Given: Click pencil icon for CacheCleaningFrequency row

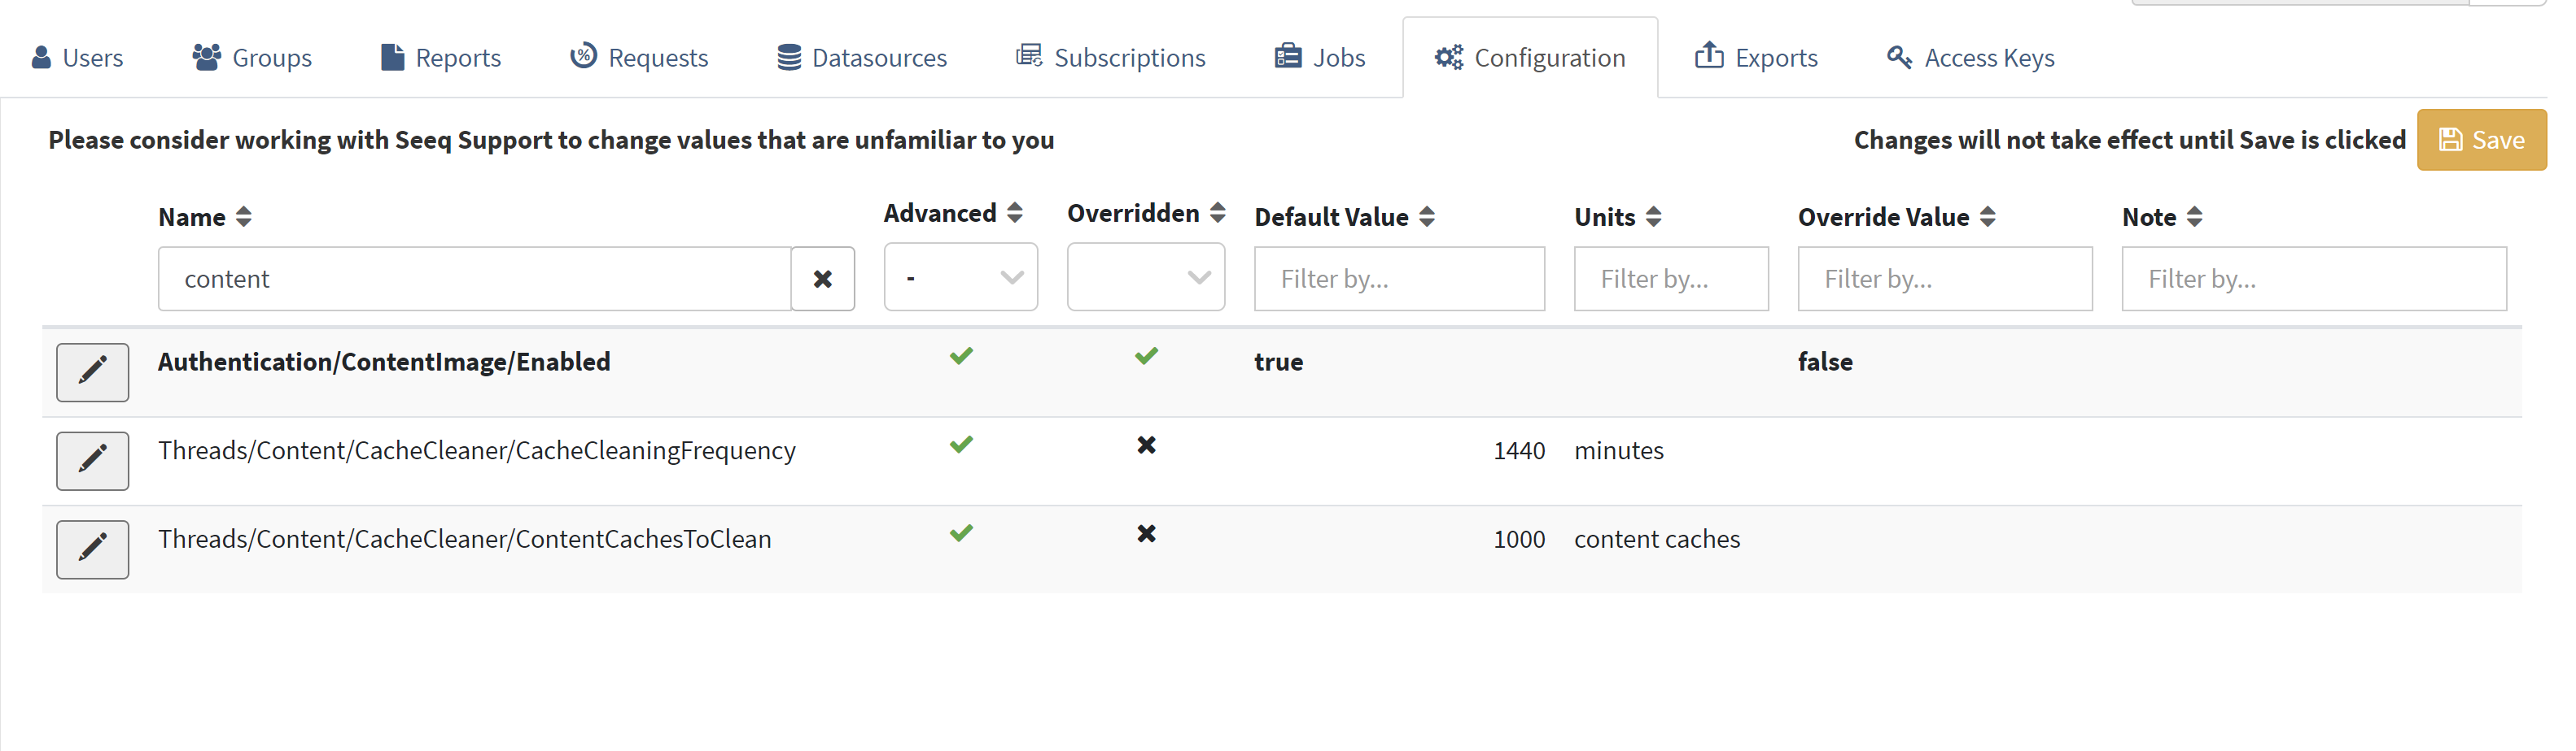Looking at the screenshot, I should (x=92, y=460).
